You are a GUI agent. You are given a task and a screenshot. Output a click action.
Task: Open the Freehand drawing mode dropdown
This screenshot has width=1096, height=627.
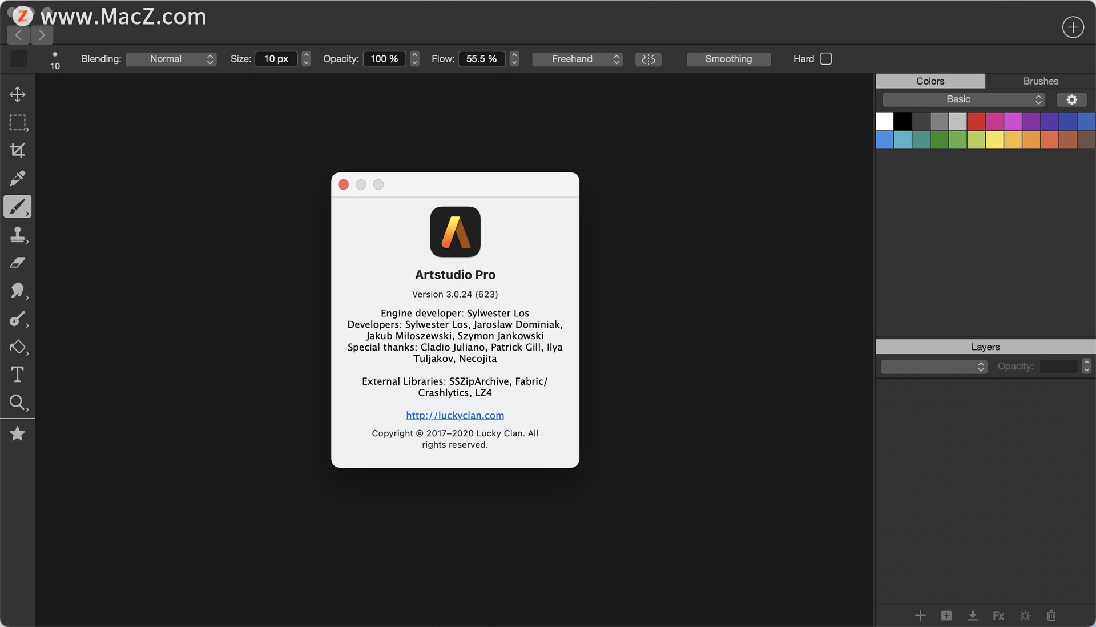(577, 59)
